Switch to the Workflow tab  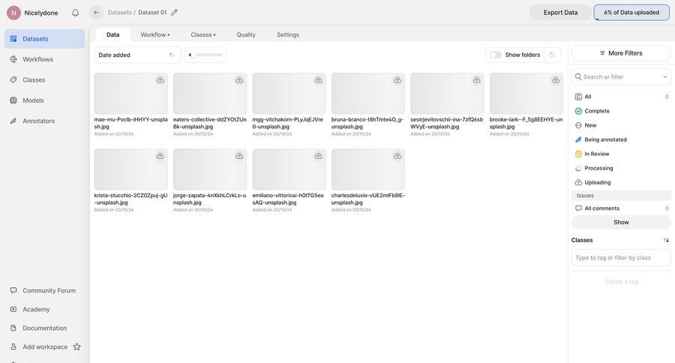click(x=155, y=35)
